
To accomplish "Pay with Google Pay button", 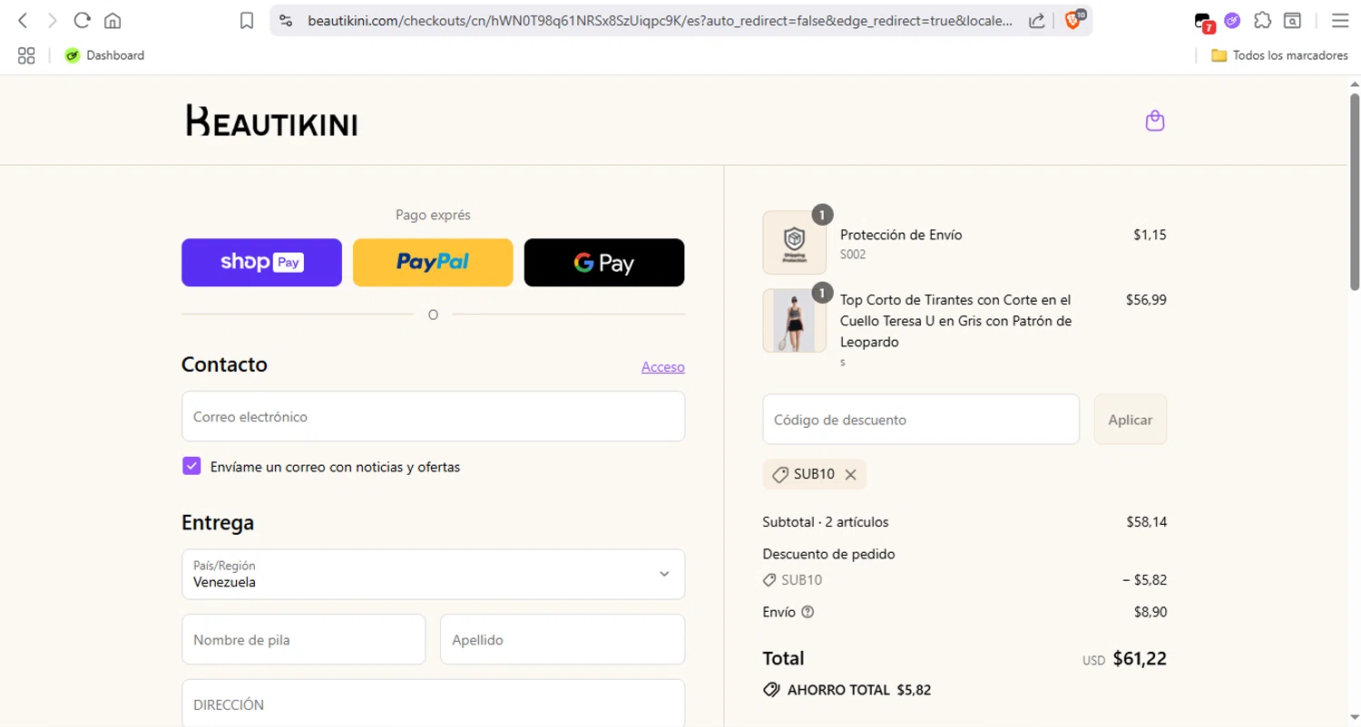I will coord(604,262).
